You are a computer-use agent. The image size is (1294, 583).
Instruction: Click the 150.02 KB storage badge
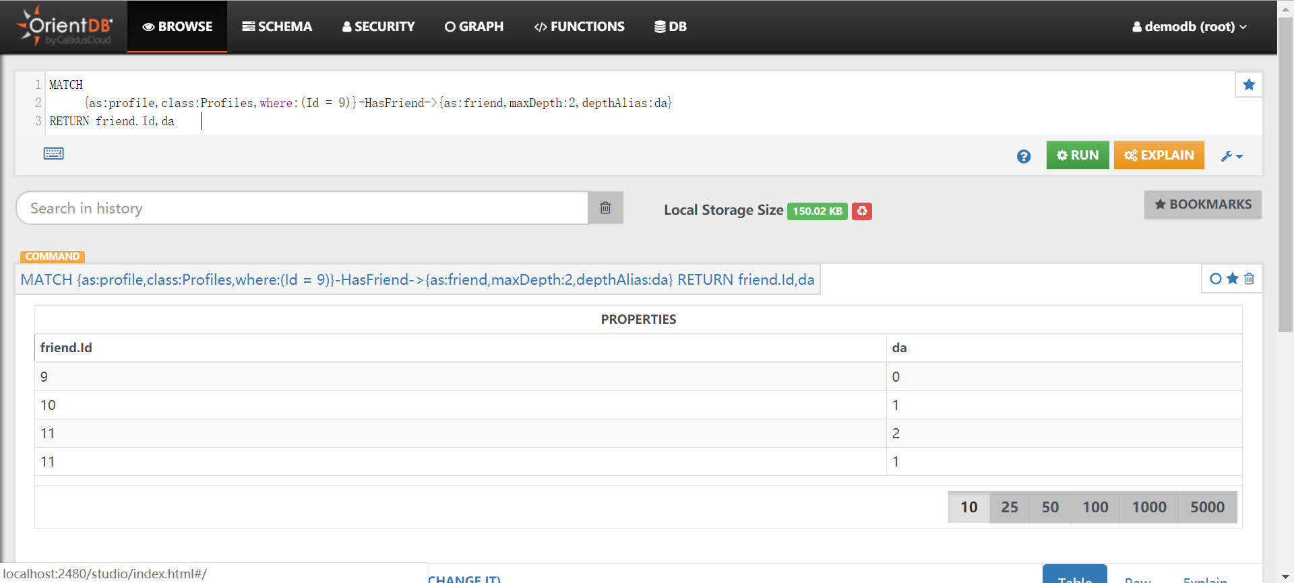coord(818,211)
